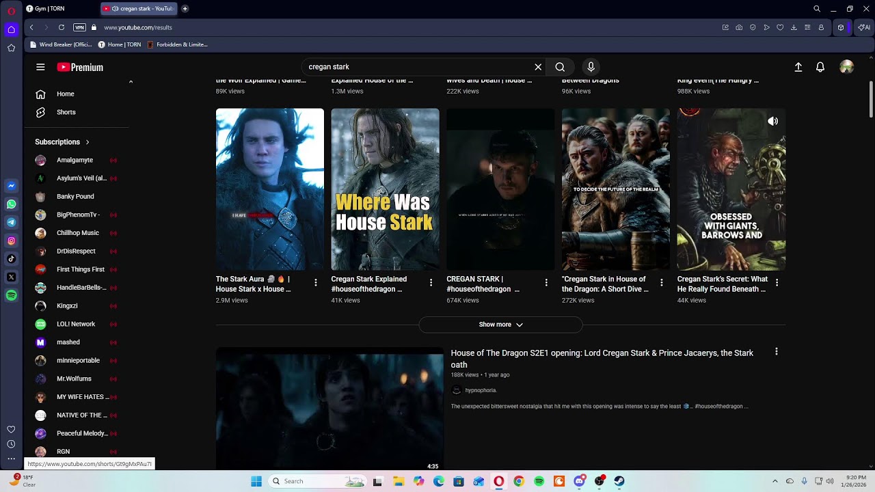875x492 pixels.
Task: Open the YouTube guide hamburger menu
Action: tap(40, 67)
